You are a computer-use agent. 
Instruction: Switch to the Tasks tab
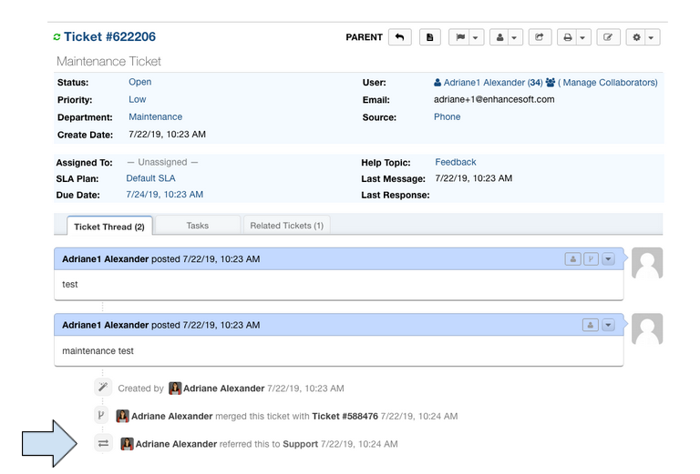coord(198,226)
